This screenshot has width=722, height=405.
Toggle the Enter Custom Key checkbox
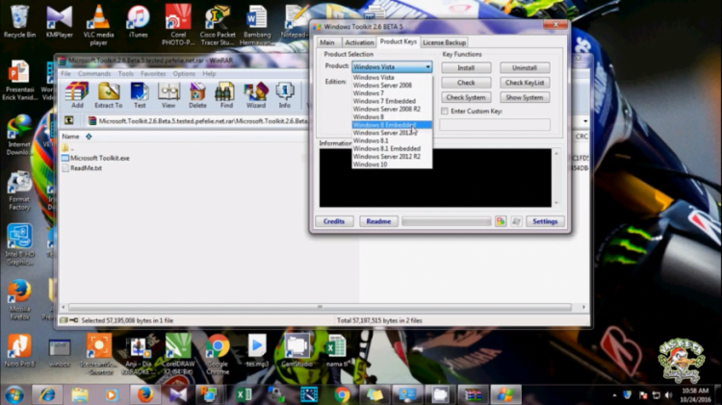pos(445,111)
